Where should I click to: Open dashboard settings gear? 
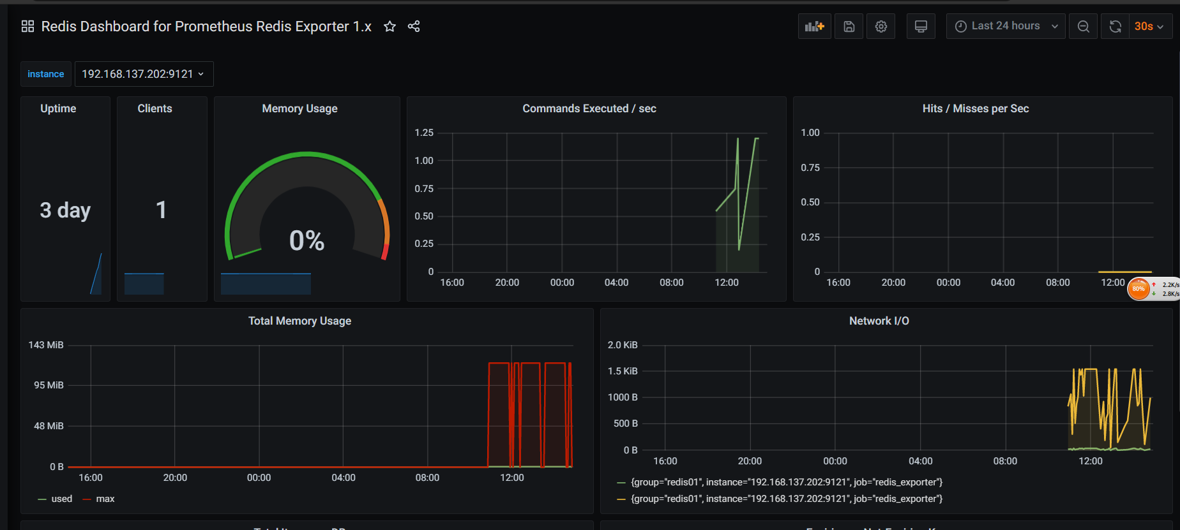pyautogui.click(x=881, y=26)
